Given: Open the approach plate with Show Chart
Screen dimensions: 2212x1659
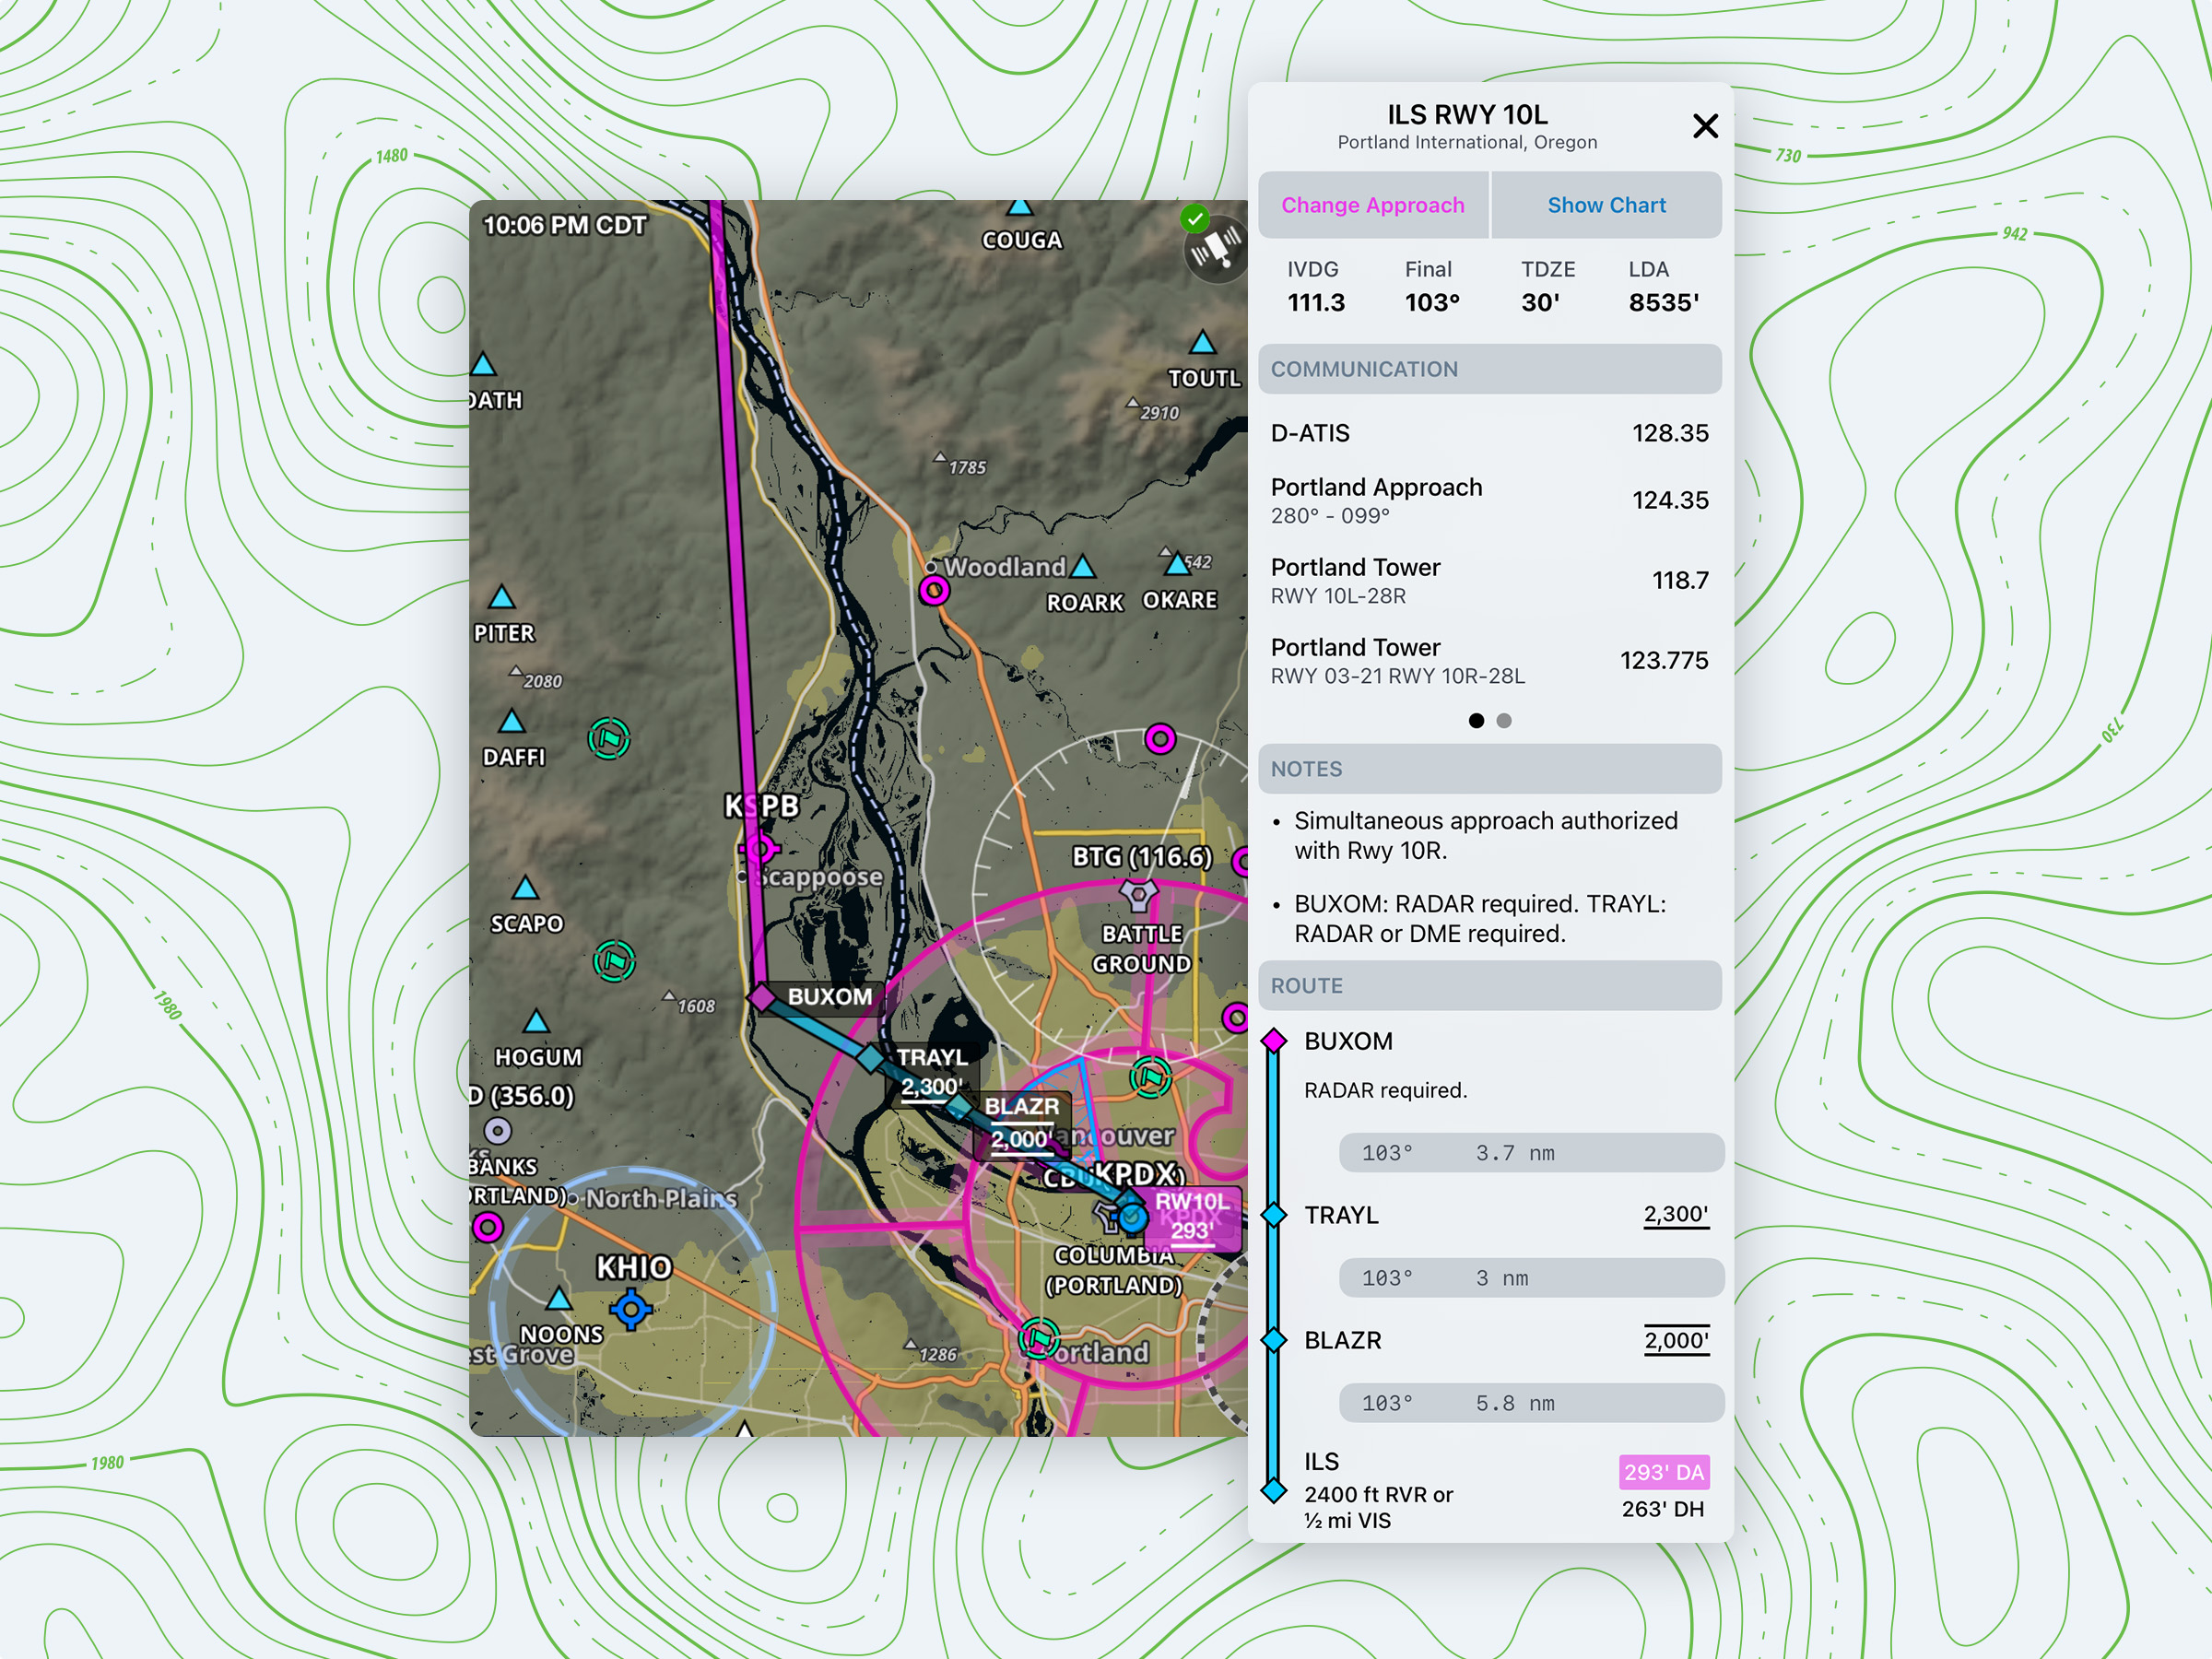Looking at the screenshot, I should (x=1606, y=205).
